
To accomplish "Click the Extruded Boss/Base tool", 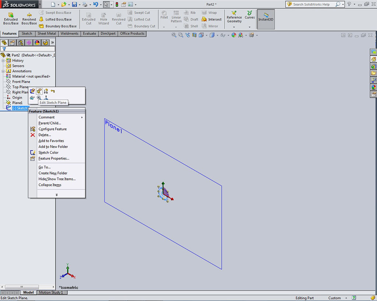I will (x=11, y=19).
